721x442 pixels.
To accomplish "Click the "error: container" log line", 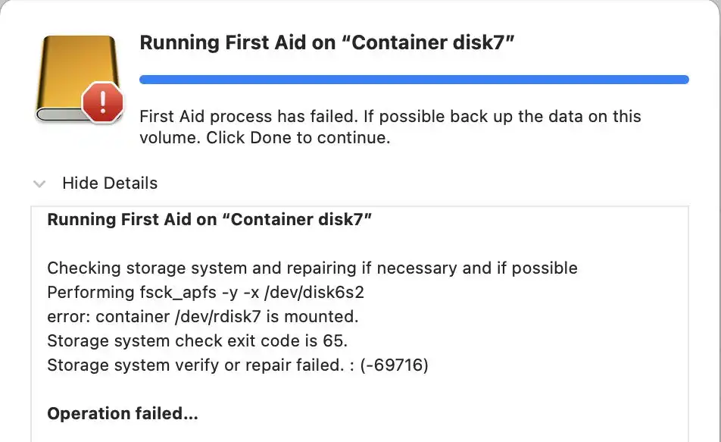I will 202,316.
